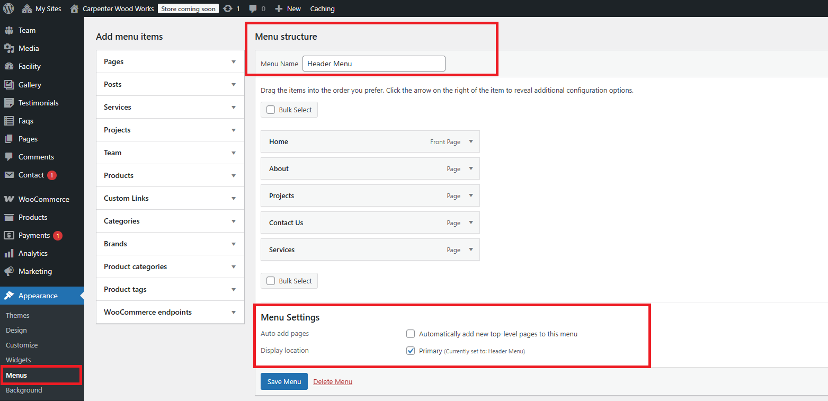Viewport: 828px width, 401px height.
Task: Expand the Custom Links panel
Action: (x=234, y=198)
